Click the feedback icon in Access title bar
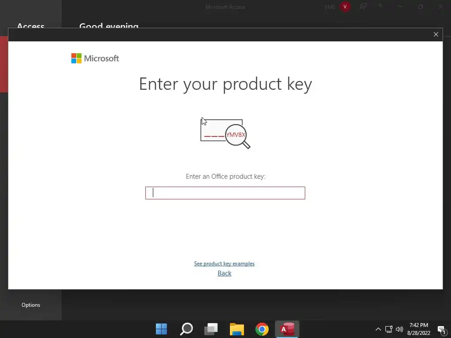The height and width of the screenshot is (338, 451). click(x=363, y=7)
